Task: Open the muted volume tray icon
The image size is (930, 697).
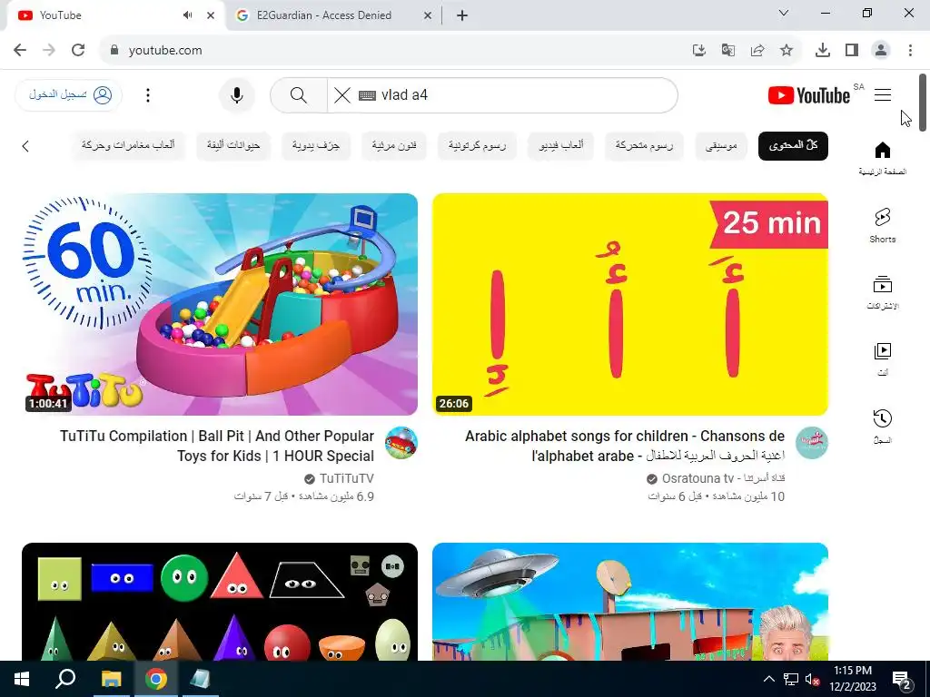Action: (x=812, y=679)
